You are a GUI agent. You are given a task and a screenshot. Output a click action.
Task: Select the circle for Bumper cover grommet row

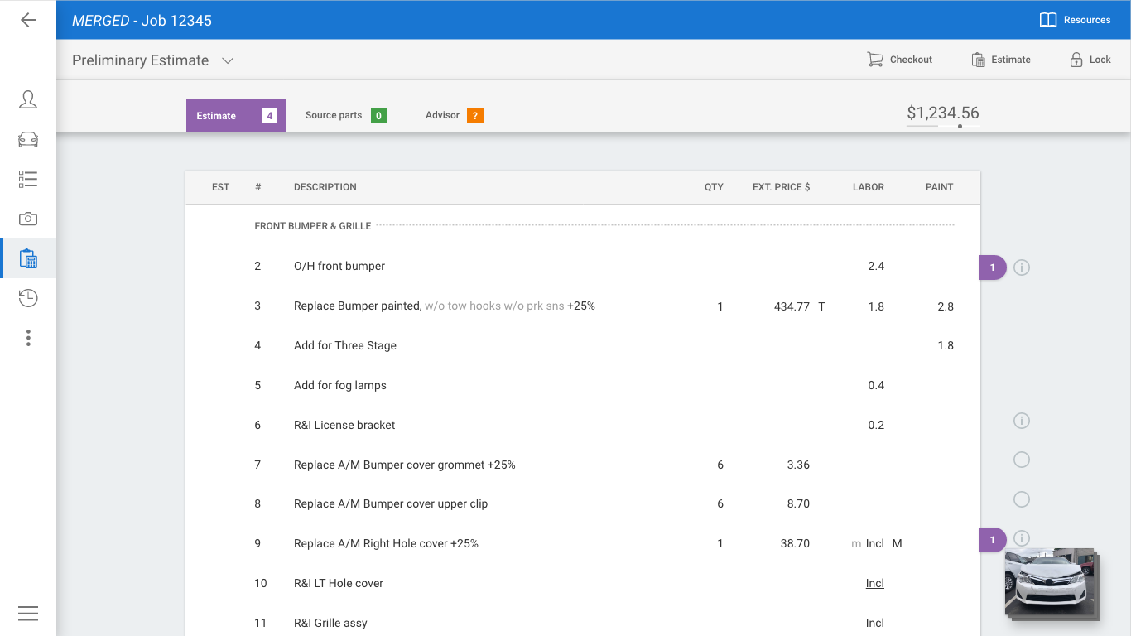click(x=1022, y=460)
